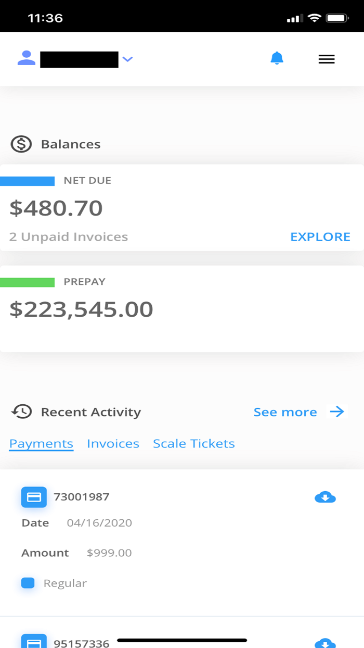Tap the Balances dollar icon
The height and width of the screenshot is (648, 364).
point(21,144)
